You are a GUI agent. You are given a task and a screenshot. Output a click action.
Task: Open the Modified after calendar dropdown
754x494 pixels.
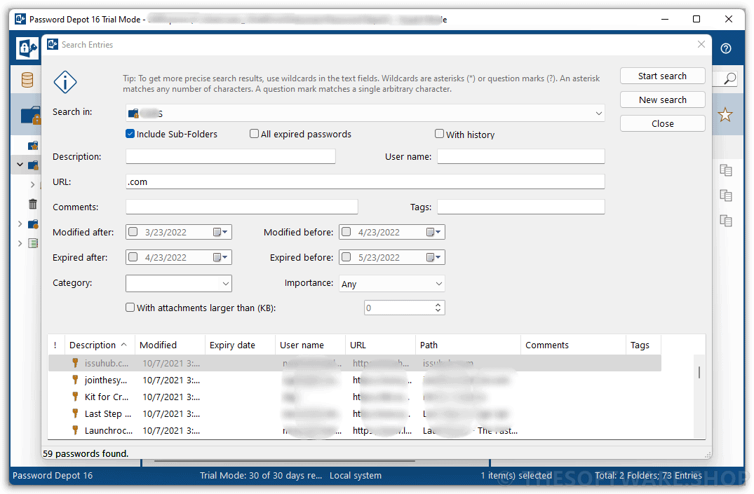point(221,232)
